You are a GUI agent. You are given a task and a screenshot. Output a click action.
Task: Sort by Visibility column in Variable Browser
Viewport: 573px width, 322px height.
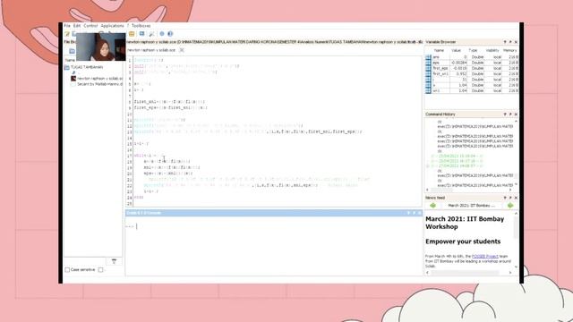(492, 50)
